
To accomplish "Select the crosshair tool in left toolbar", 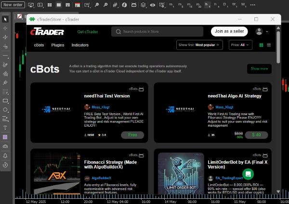I will click(x=5, y=28).
